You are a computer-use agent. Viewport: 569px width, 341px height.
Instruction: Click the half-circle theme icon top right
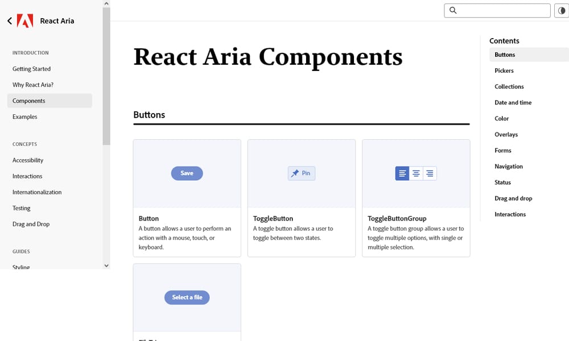pyautogui.click(x=562, y=10)
